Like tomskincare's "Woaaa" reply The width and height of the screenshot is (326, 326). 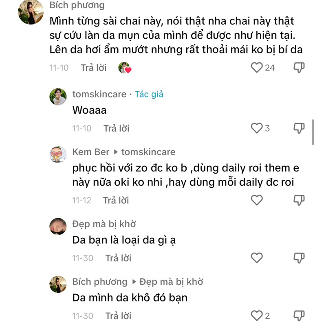pos(257,128)
